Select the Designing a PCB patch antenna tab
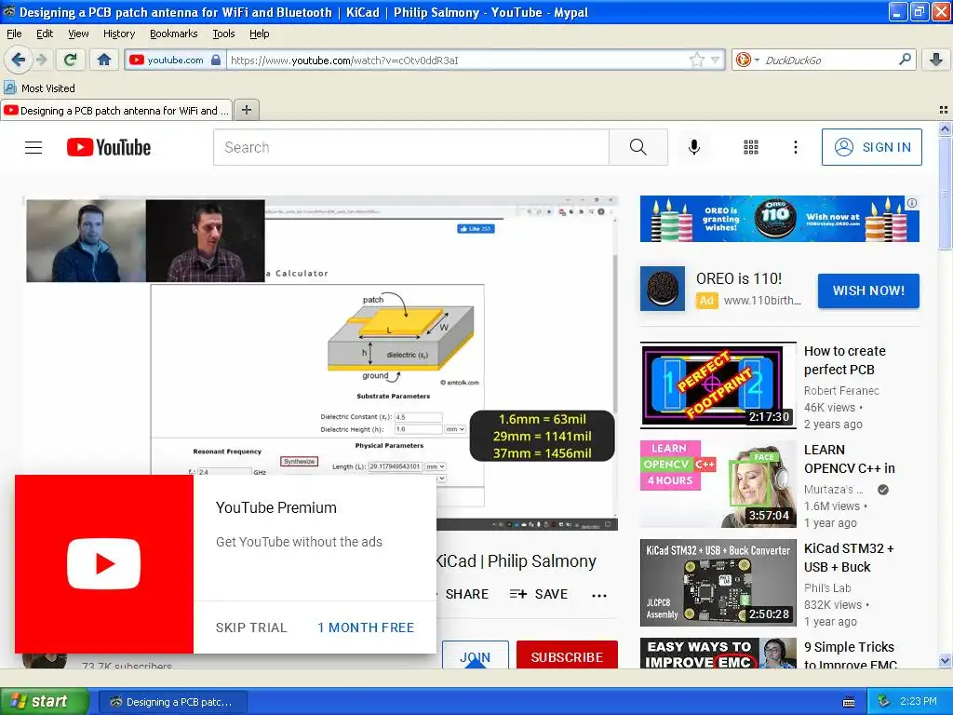Viewport: 953px width, 715px height. coord(116,111)
